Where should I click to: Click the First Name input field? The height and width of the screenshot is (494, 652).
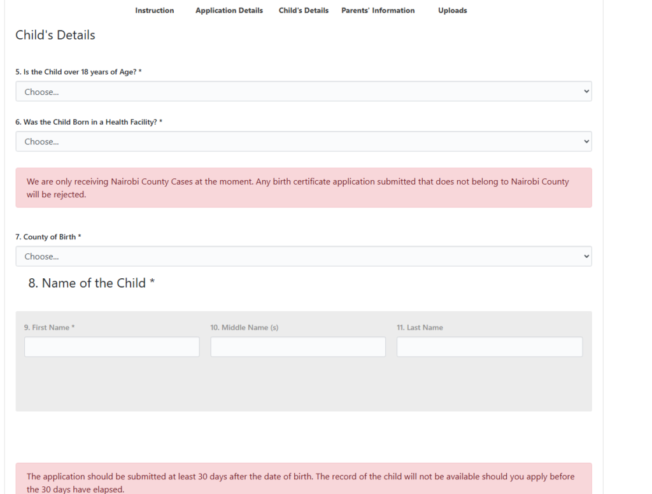point(111,347)
